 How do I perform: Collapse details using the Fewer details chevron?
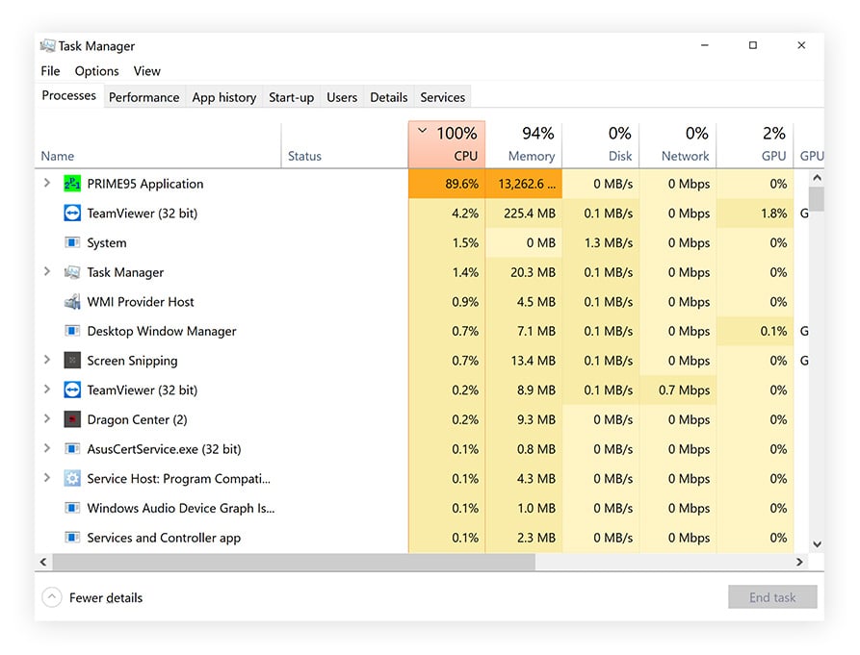[54, 597]
